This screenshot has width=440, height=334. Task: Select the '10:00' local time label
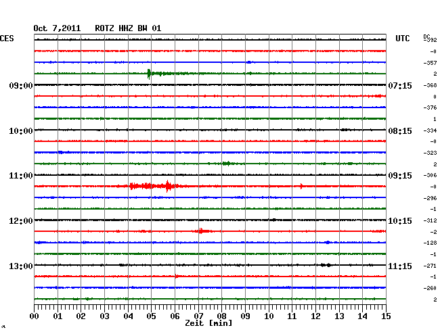point(21,131)
